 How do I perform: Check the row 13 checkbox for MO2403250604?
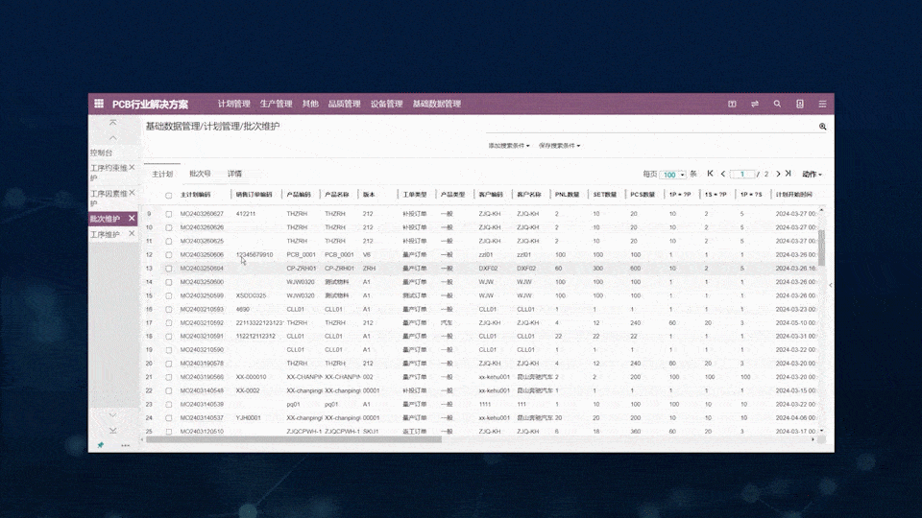coord(169,269)
